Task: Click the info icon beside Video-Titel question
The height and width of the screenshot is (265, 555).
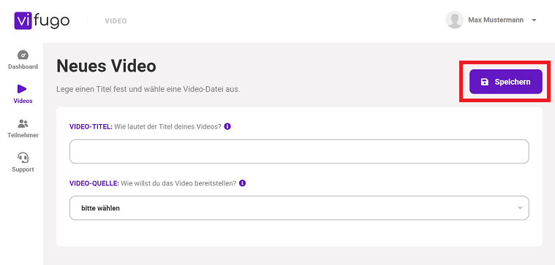Action: click(227, 126)
